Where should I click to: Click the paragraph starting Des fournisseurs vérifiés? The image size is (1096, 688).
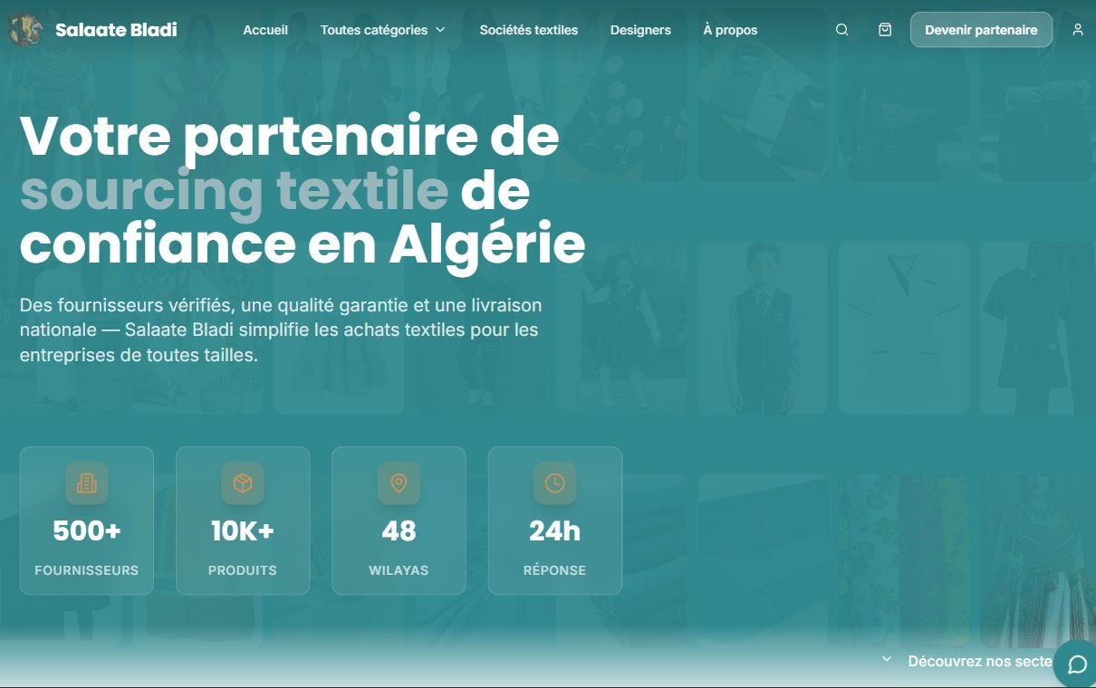pyautogui.click(x=281, y=330)
